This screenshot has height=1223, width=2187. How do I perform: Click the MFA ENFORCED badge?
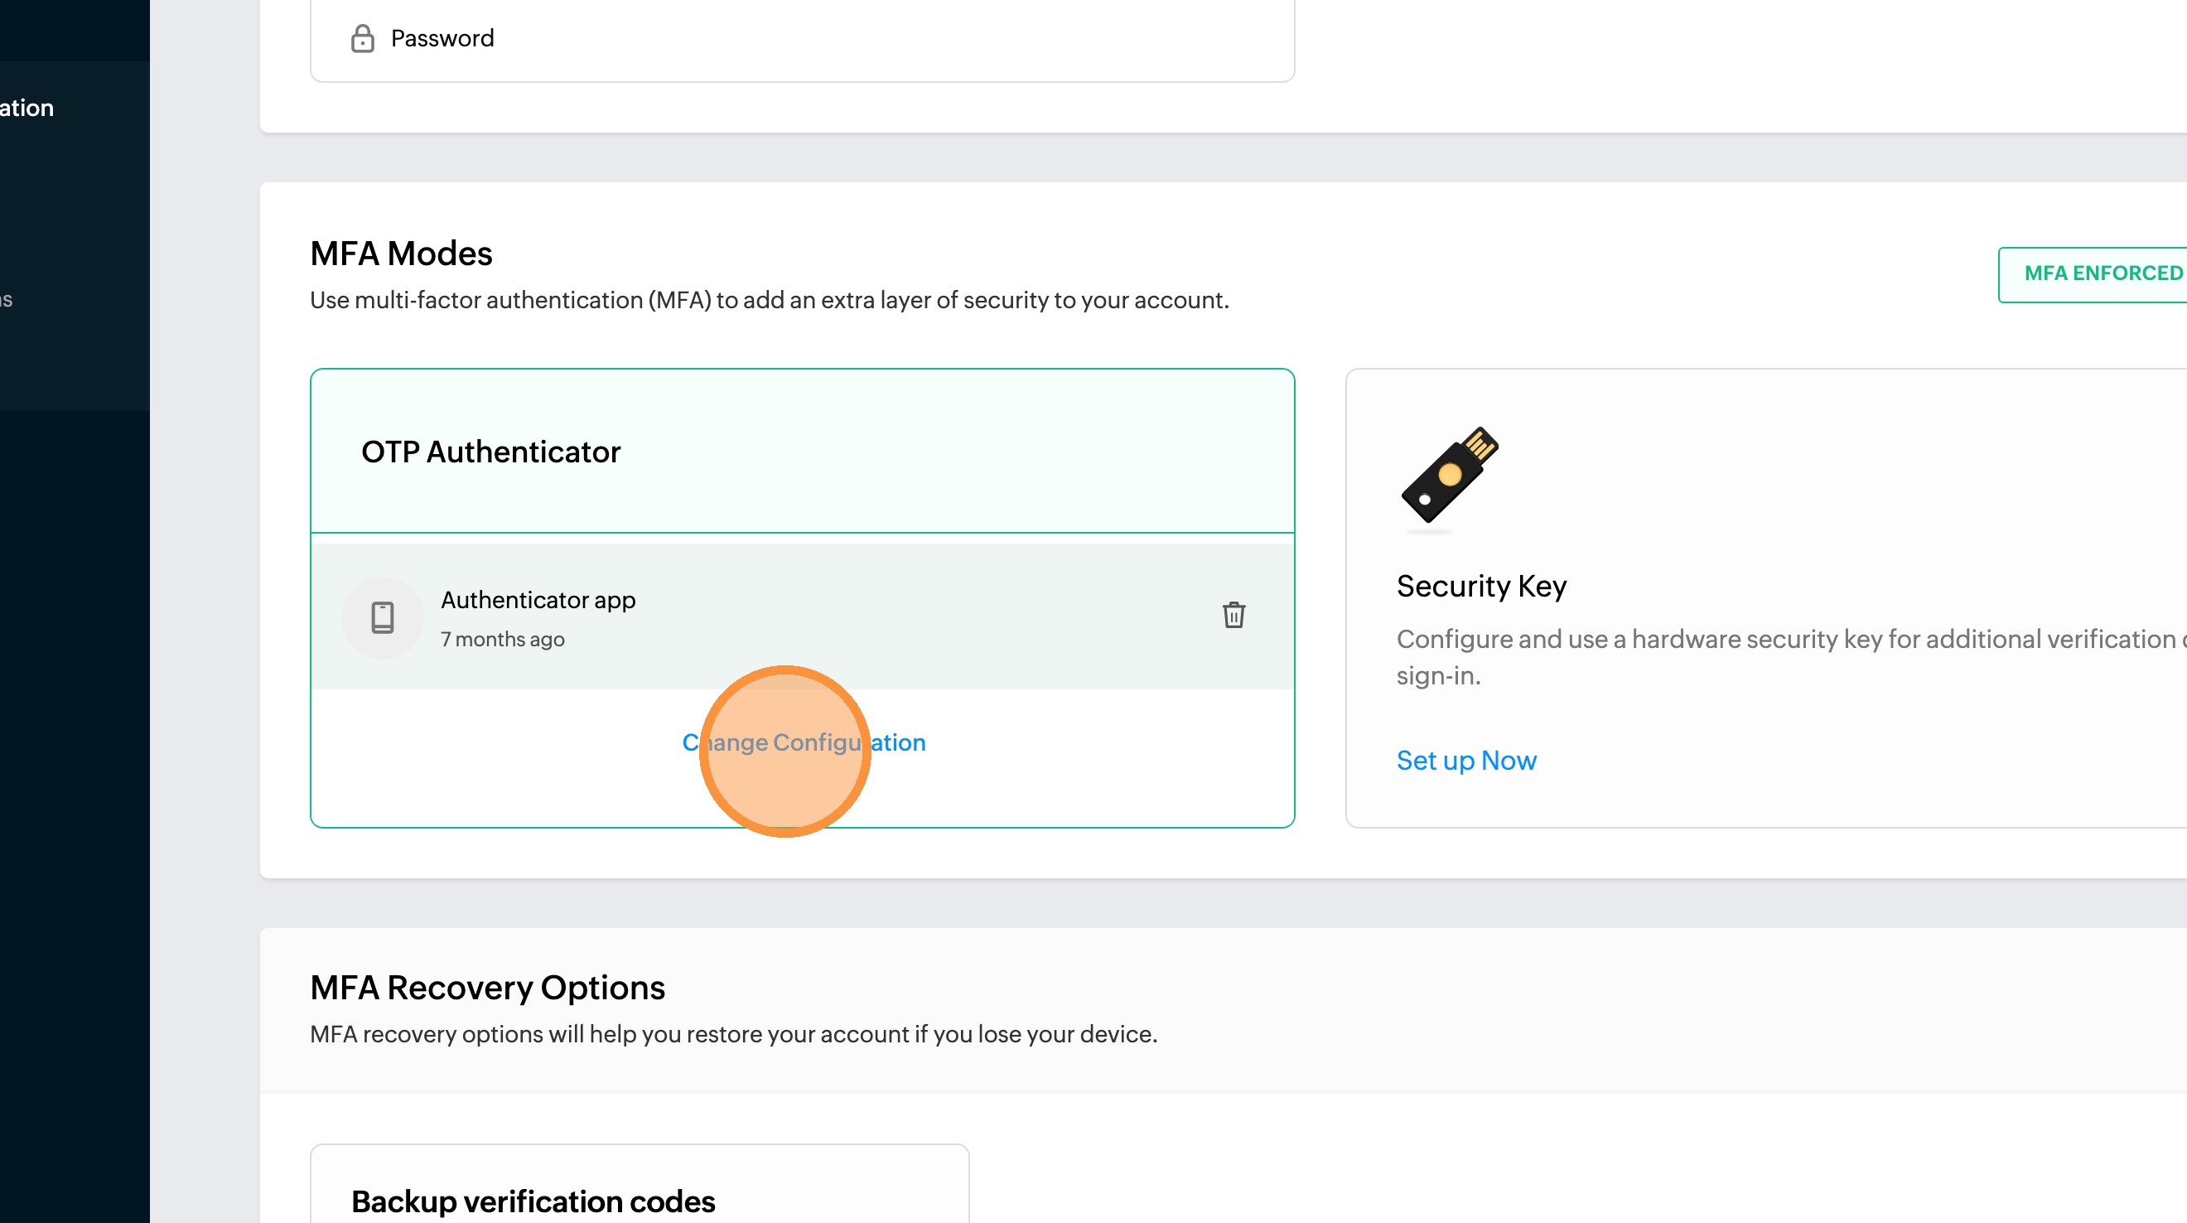click(x=2093, y=274)
